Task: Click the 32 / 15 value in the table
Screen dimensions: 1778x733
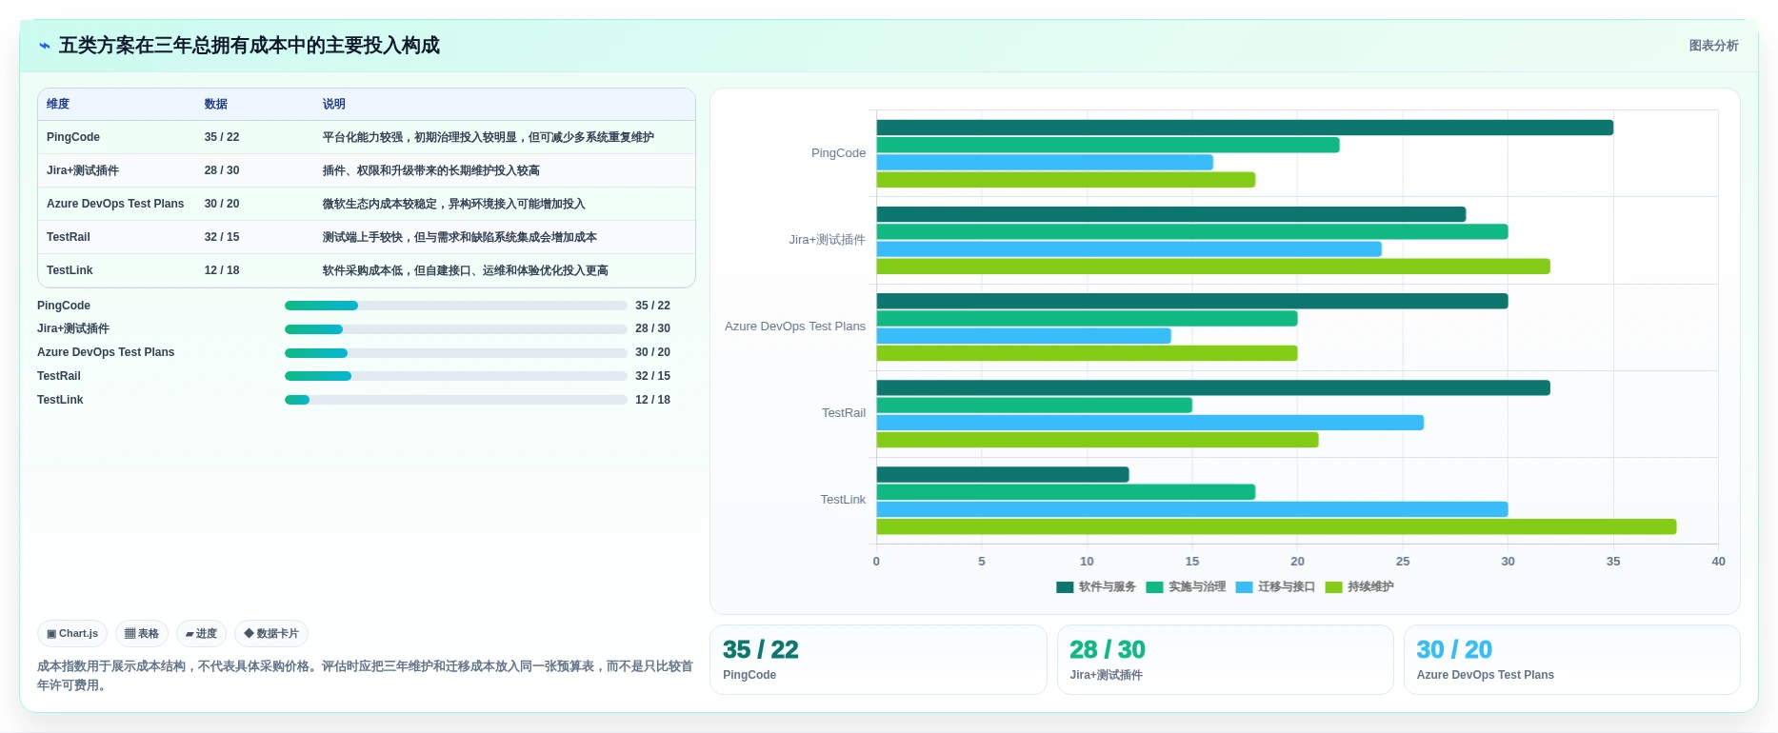Action: (222, 237)
